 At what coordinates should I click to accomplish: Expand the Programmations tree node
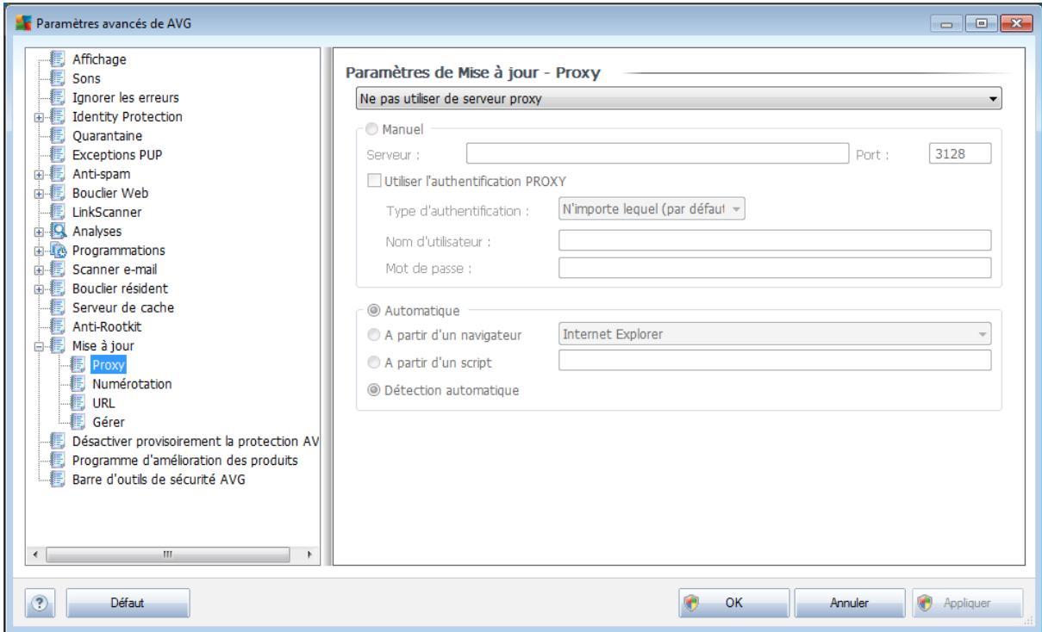(x=40, y=250)
